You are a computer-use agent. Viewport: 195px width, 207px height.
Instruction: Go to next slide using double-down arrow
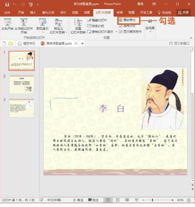coord(193,189)
